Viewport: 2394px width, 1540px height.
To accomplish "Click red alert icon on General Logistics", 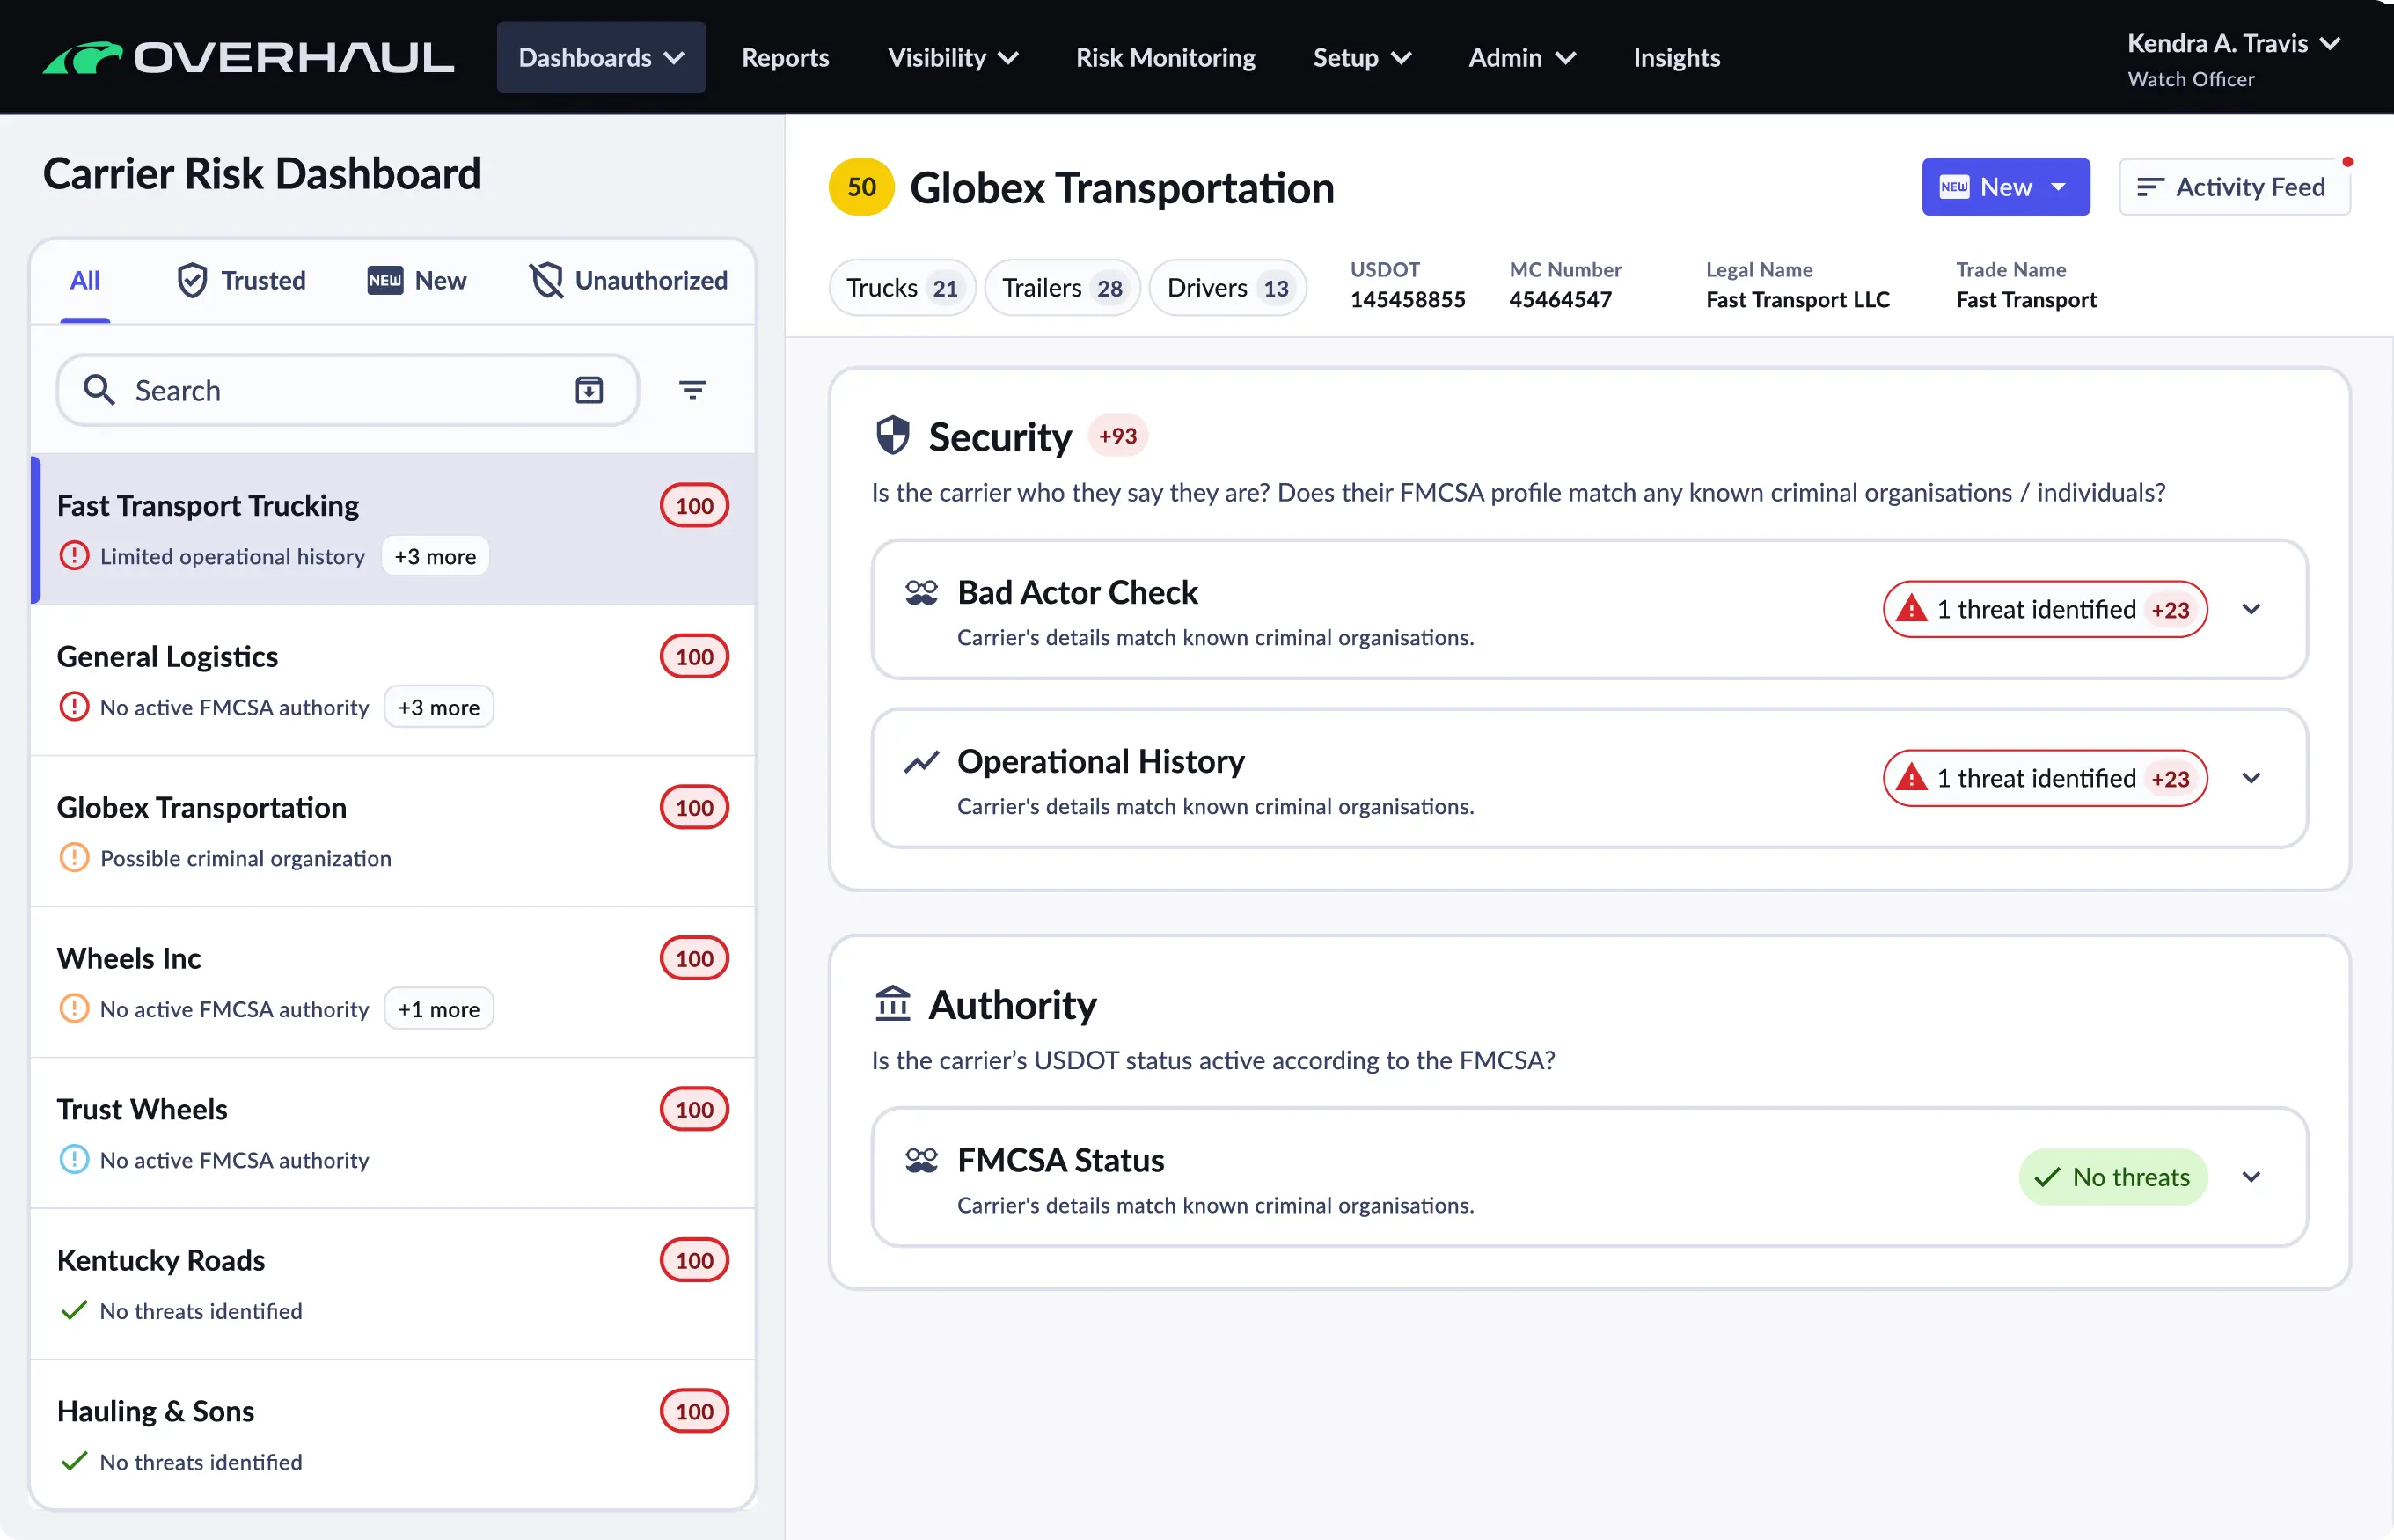I will (74, 707).
